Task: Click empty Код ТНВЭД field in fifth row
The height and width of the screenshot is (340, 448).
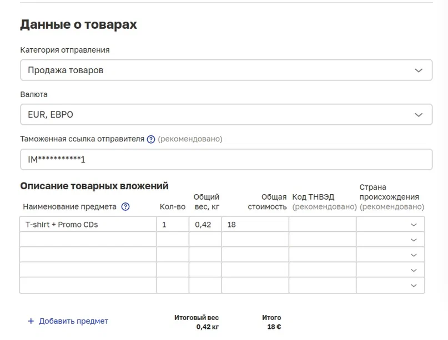Action: click(x=322, y=285)
